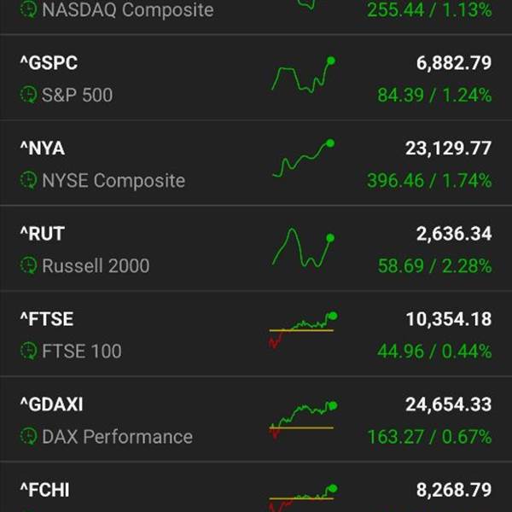Image resolution: width=512 pixels, height=512 pixels.
Task: Click the clock icon beside NYSE Composite
Action: click(28, 180)
